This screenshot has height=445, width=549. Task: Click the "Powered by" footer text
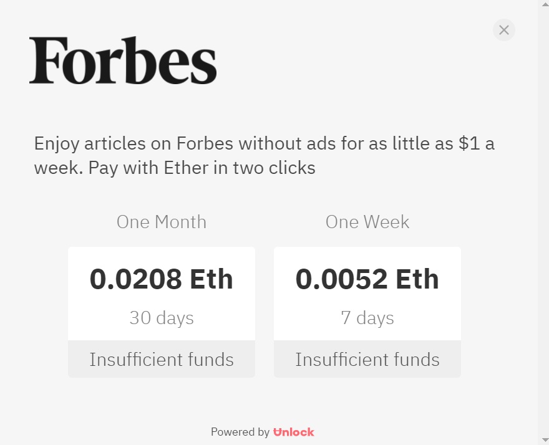click(x=240, y=432)
